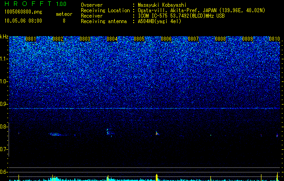
Task: Click the 0802 time marker
Action: click(x=58, y=39)
